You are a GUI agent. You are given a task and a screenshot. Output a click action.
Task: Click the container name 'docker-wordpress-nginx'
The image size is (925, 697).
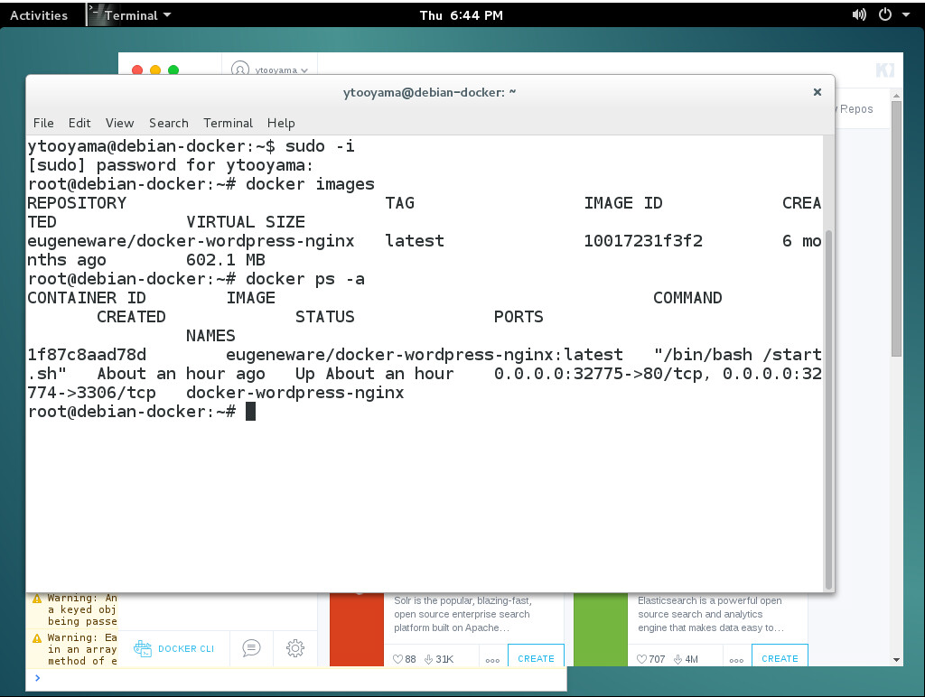(295, 393)
